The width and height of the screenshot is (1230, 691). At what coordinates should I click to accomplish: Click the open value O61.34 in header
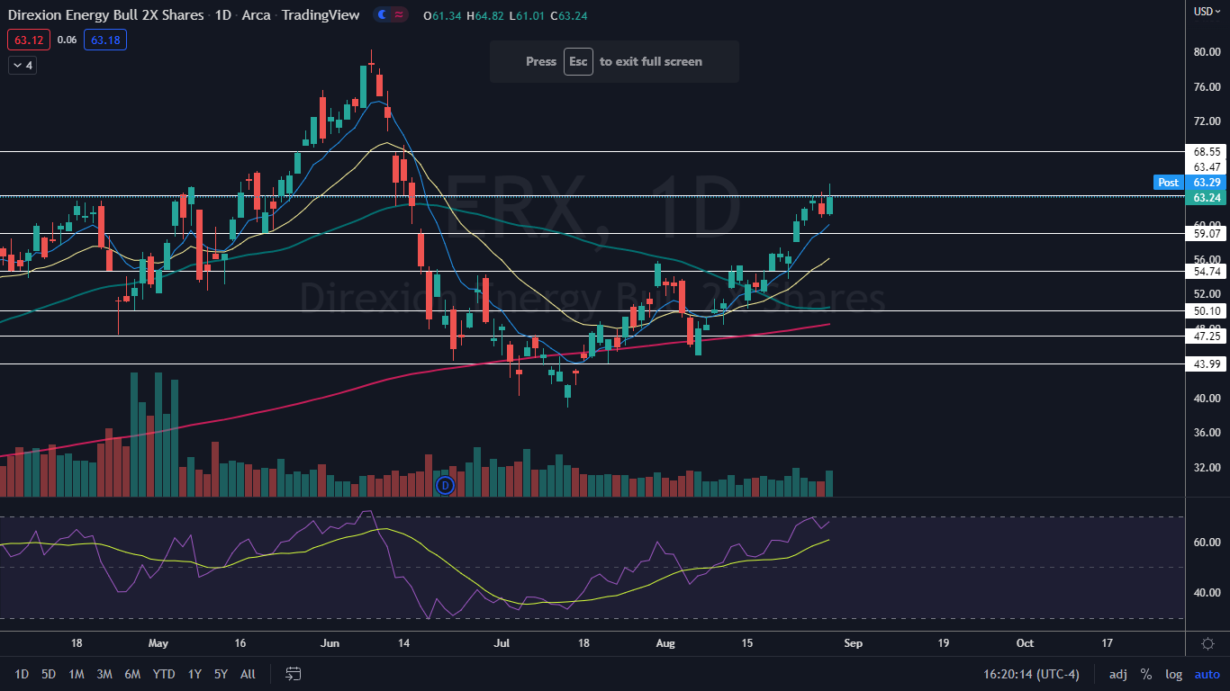(441, 14)
